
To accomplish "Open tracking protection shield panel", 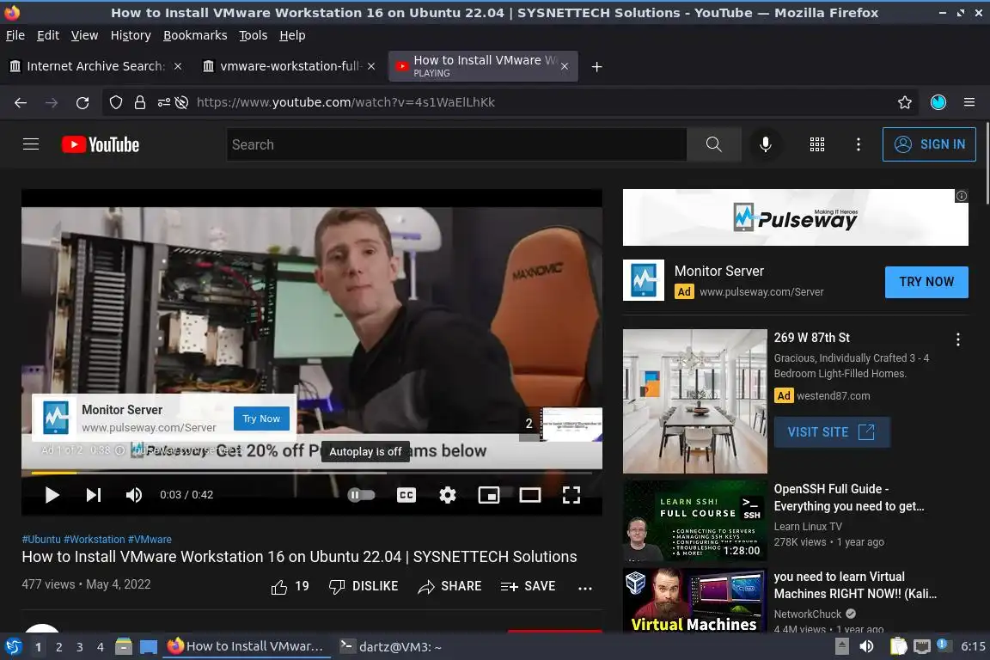I will 115,102.
